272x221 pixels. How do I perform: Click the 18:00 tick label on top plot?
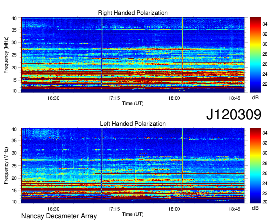coord(174,98)
